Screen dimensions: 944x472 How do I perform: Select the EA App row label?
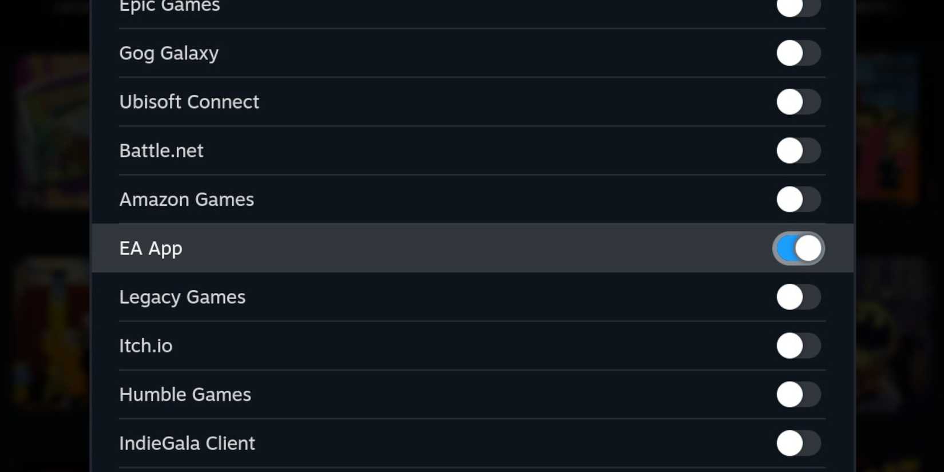[150, 248]
